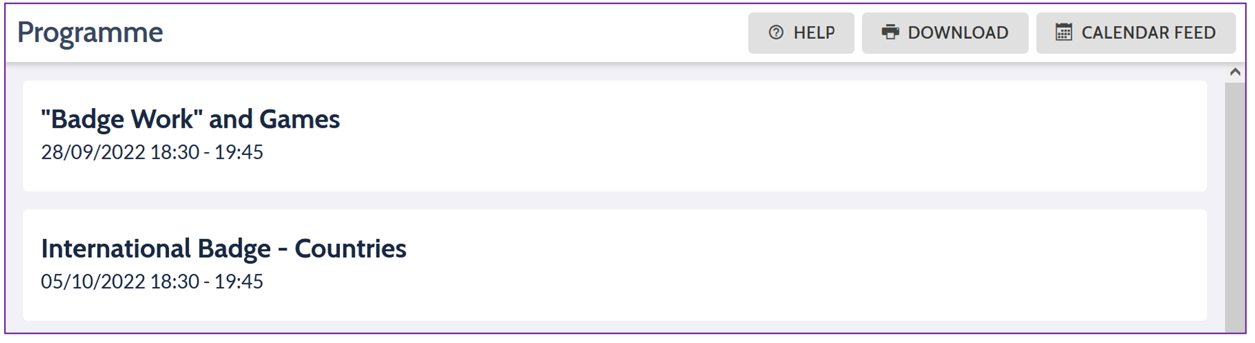Click the printer icon beside Download

coord(890,33)
